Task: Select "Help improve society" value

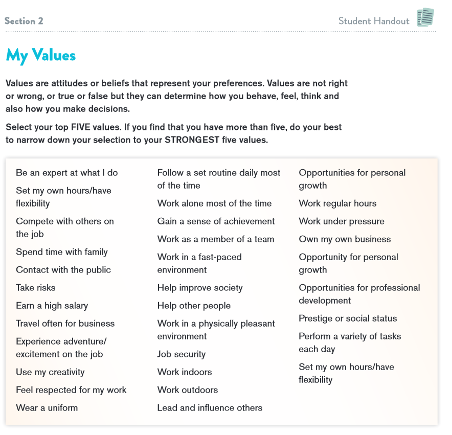Action: [200, 288]
